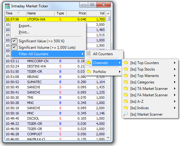This screenshot has height=146, width=180.
Task: Click the Intraday Market Ticker app icon
Action: [x=7, y=6]
